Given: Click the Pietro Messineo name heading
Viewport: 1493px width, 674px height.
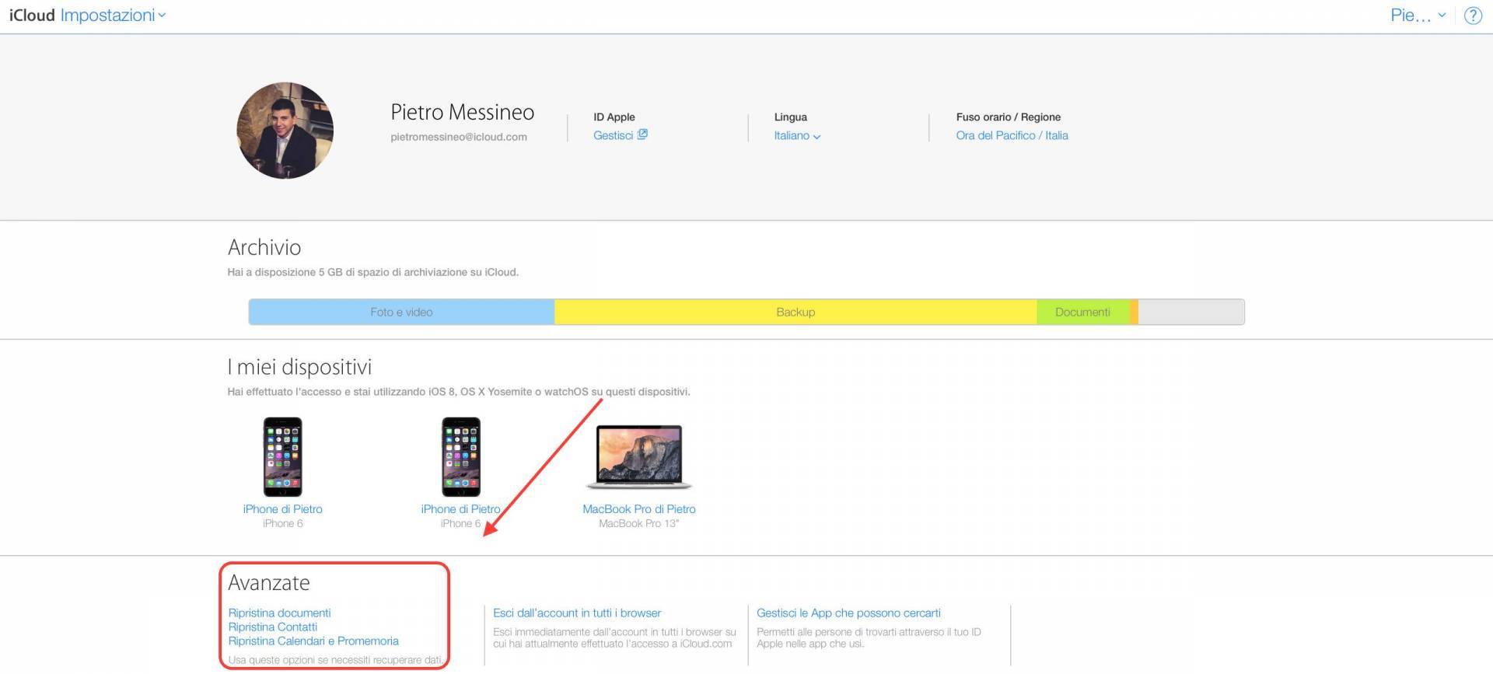Looking at the screenshot, I should [462, 112].
